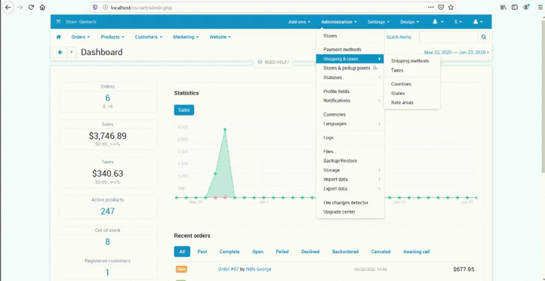
Task: Bookmark the page with star icon
Action: [x=451, y=7]
